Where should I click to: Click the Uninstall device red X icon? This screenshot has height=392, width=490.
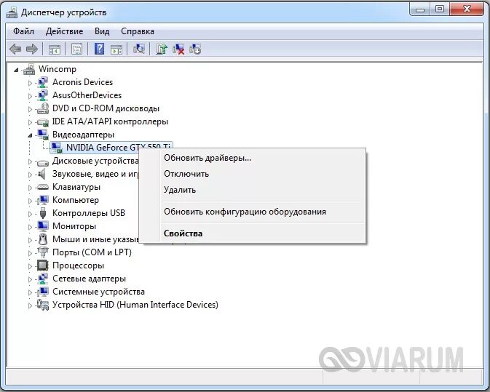[x=178, y=49]
